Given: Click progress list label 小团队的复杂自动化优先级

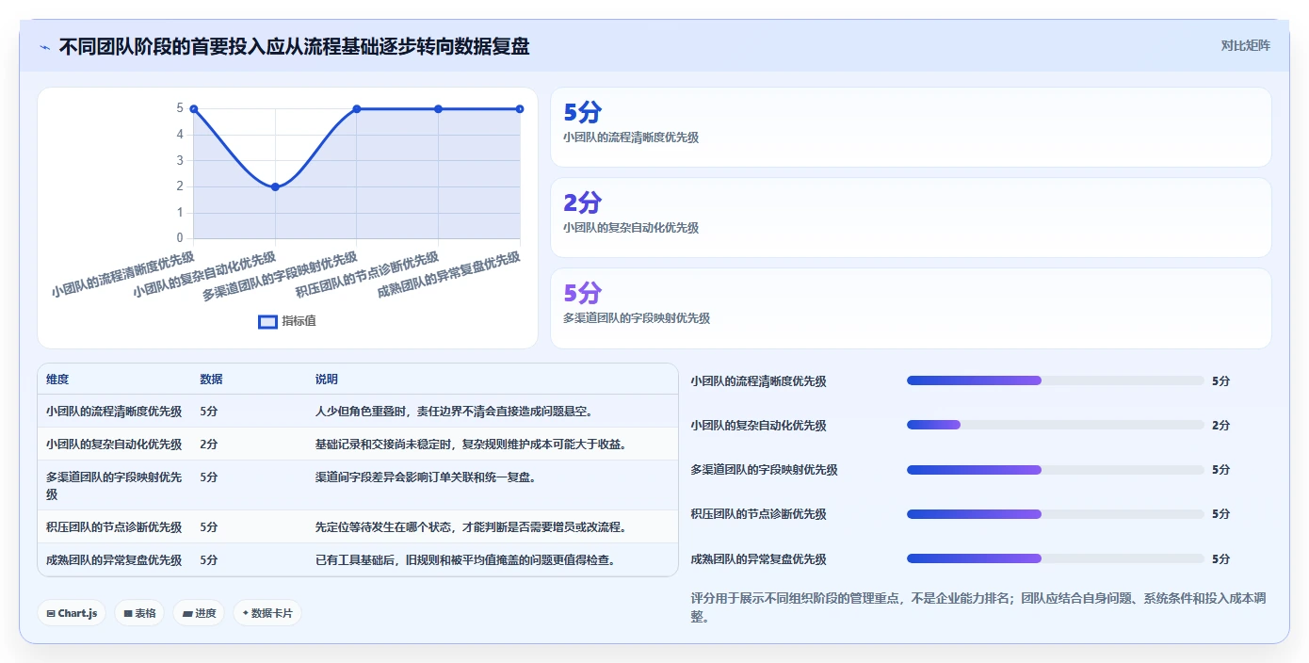Looking at the screenshot, I should point(758,426).
